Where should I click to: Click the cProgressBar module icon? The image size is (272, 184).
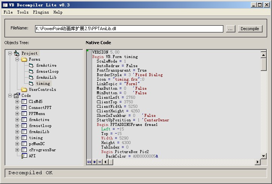coord(24,150)
